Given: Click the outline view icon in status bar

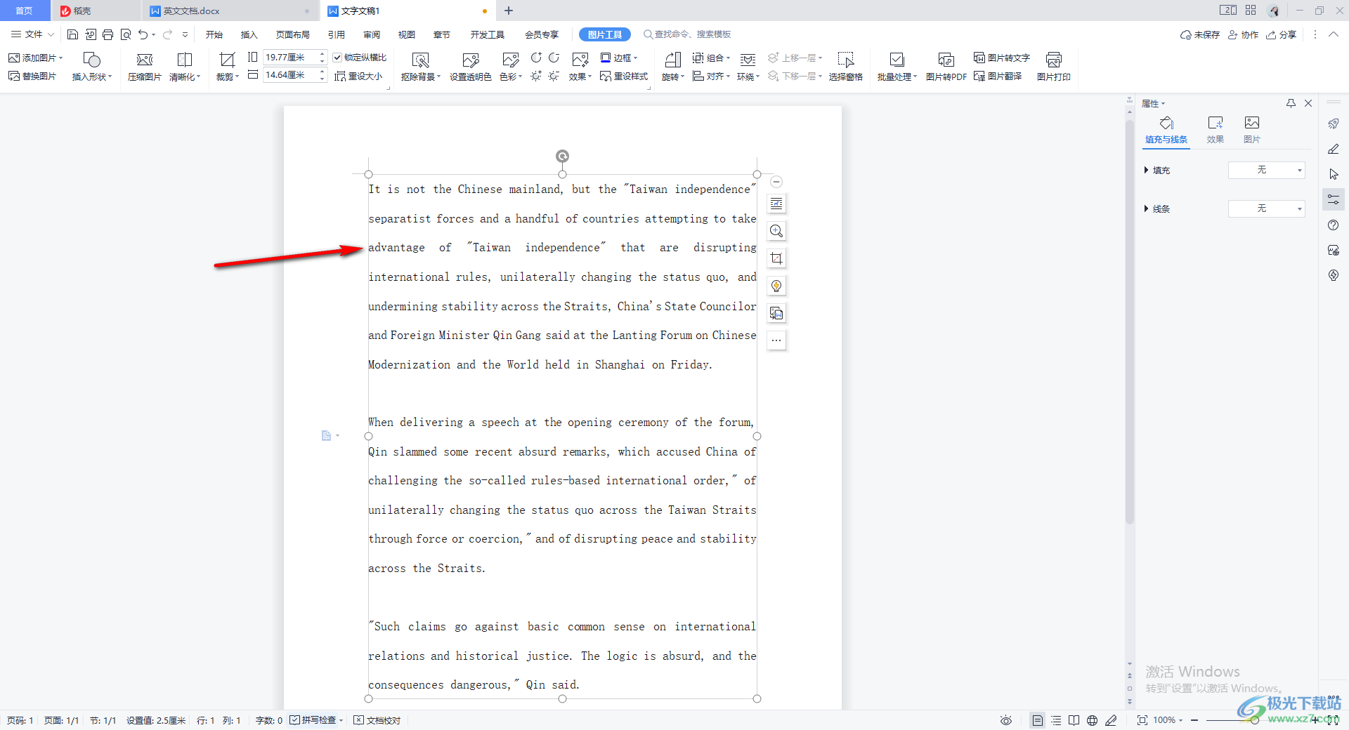Looking at the screenshot, I should point(1056,720).
